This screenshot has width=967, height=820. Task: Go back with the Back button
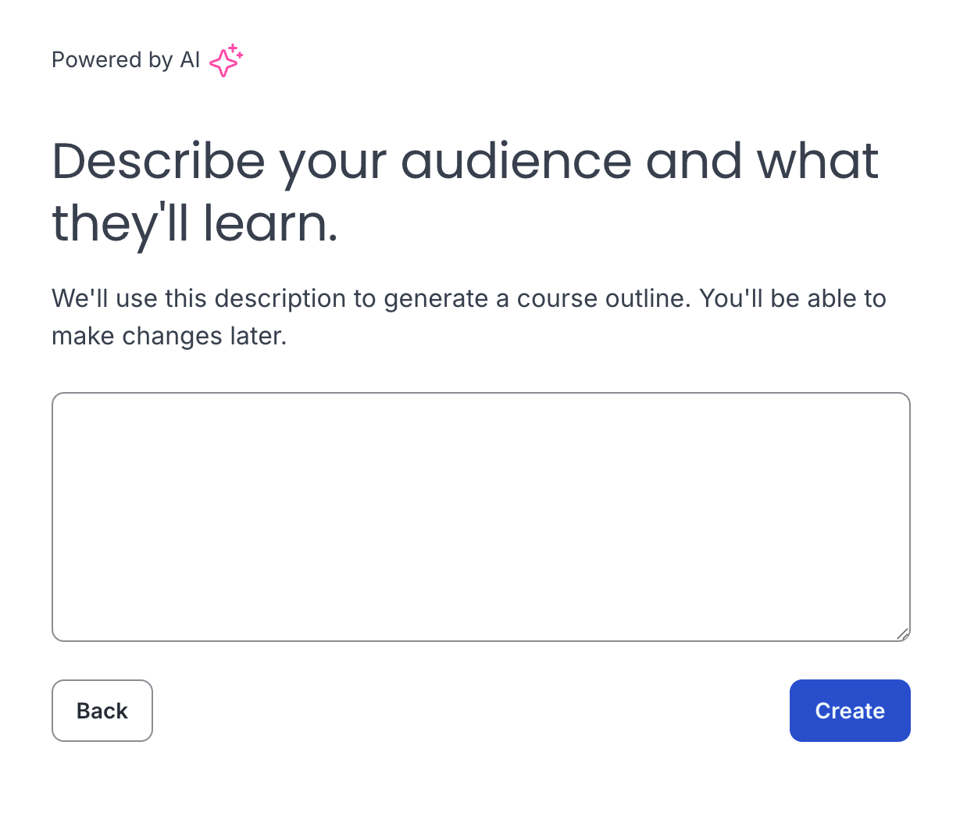click(102, 711)
